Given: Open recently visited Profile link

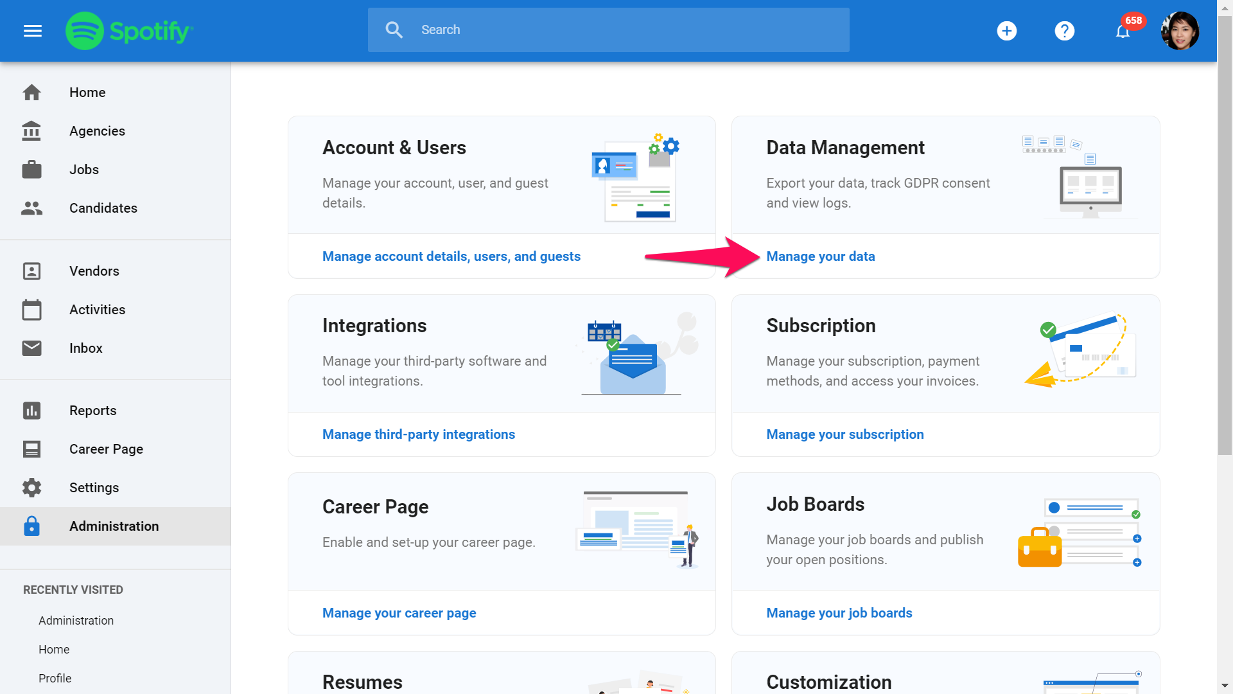Looking at the screenshot, I should pyautogui.click(x=55, y=679).
